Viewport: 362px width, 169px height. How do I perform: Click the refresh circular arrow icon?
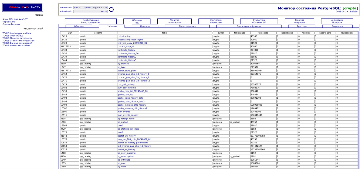pos(111,10)
